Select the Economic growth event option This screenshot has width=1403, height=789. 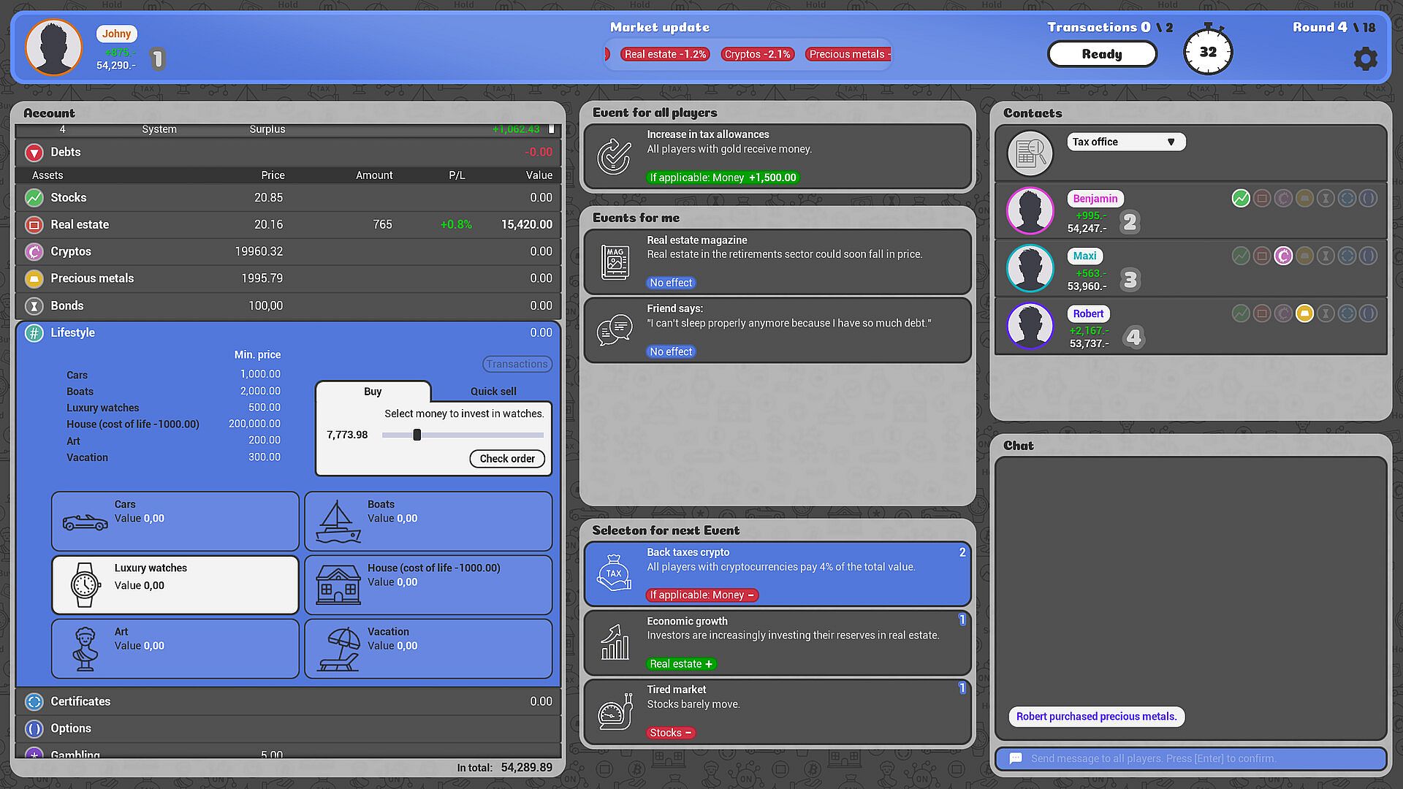pyautogui.click(x=777, y=642)
